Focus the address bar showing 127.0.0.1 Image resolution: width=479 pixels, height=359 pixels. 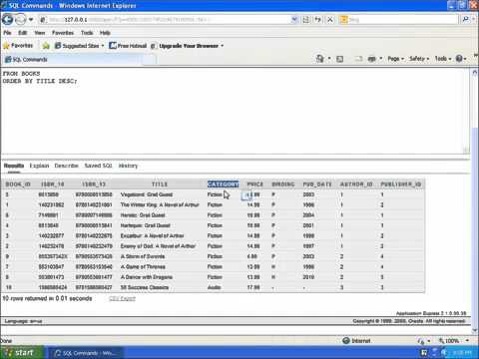(x=165, y=20)
